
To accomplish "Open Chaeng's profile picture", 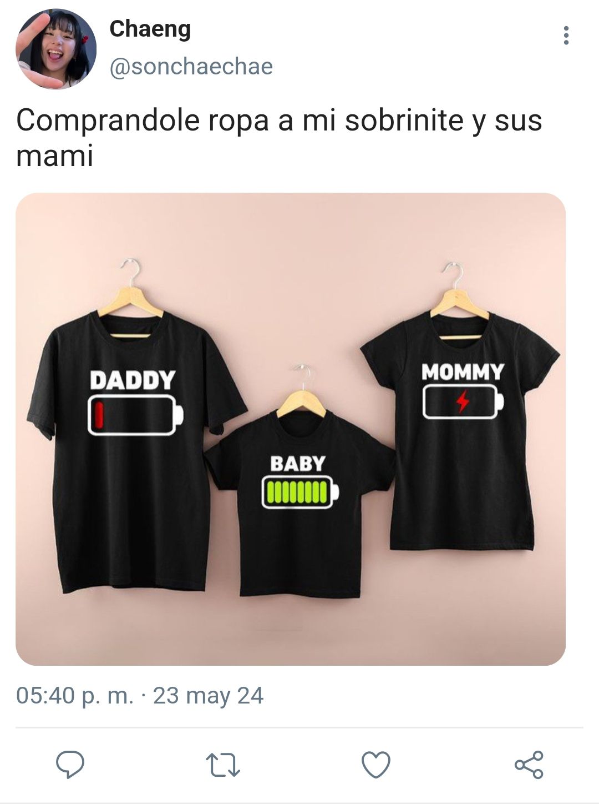I will tap(56, 49).
